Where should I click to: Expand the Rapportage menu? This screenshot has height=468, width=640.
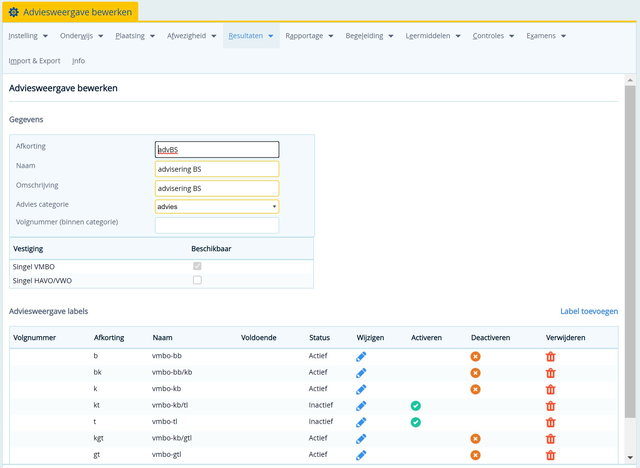pyautogui.click(x=309, y=36)
